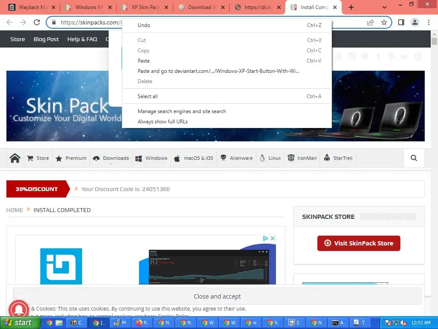Click the browser forward arrow
Screen dimensions: 438x329
(x=23, y=22)
